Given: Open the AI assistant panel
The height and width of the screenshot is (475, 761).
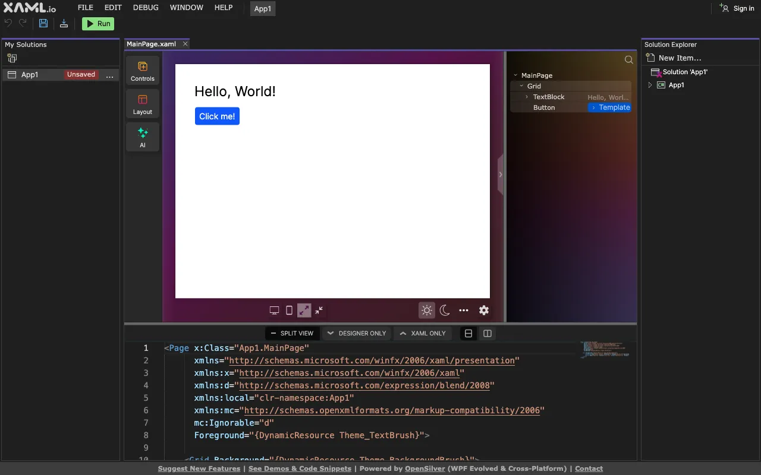Looking at the screenshot, I should (x=143, y=137).
